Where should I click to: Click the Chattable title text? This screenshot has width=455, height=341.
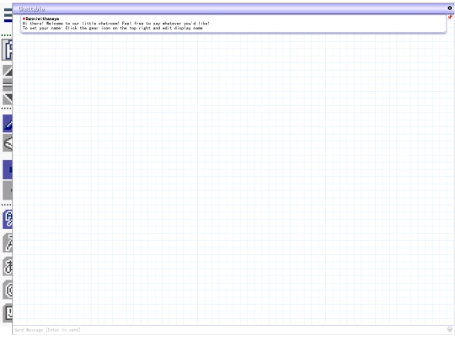tap(32, 9)
